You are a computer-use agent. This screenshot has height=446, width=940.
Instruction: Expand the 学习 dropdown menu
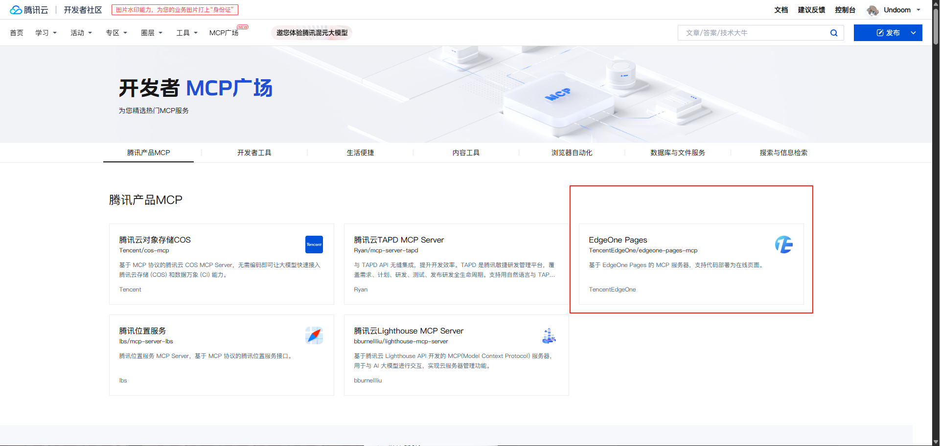point(46,33)
